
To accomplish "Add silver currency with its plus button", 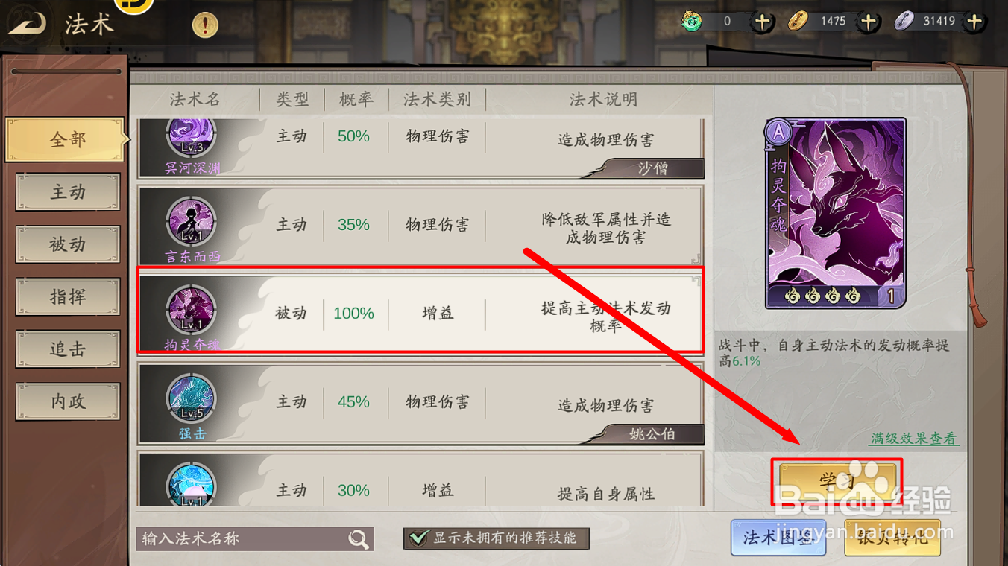I will coord(974,22).
